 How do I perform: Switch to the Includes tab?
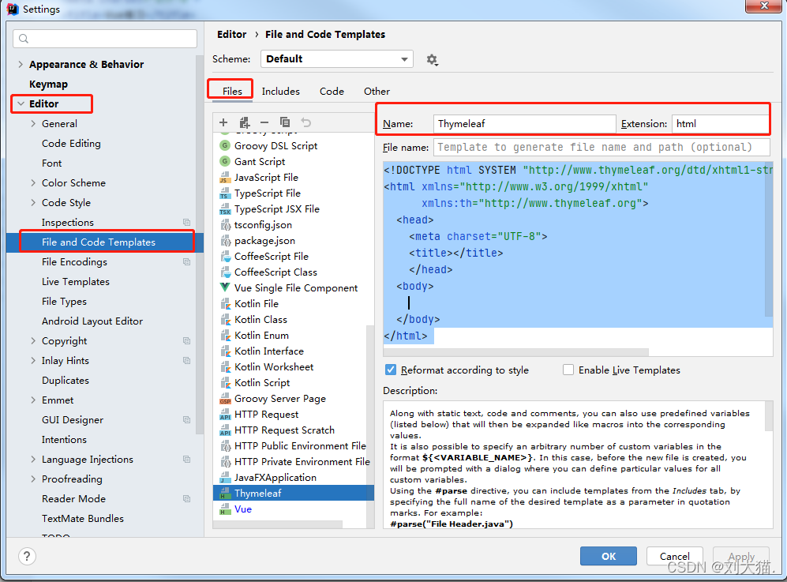[280, 92]
